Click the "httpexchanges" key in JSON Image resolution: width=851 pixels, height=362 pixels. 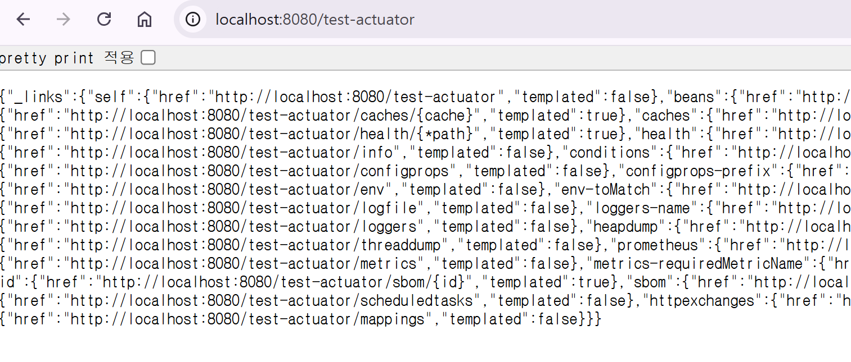[x=702, y=301]
